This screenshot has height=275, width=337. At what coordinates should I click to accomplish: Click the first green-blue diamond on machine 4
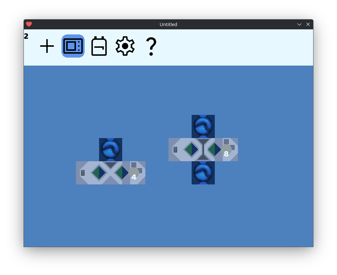pyautogui.click(x=99, y=173)
